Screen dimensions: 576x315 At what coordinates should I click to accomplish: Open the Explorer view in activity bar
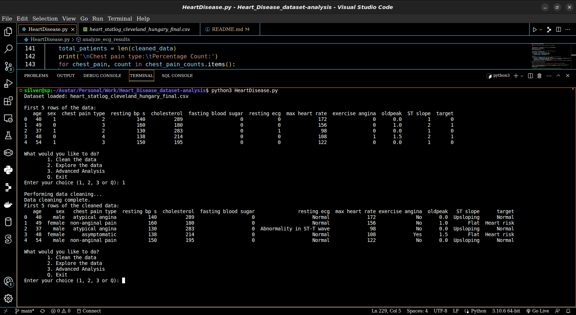pos(8,32)
